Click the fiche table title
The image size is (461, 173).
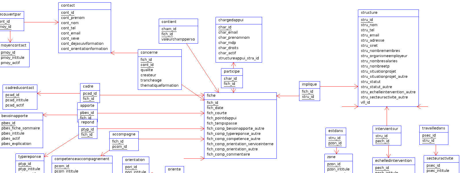211,96
